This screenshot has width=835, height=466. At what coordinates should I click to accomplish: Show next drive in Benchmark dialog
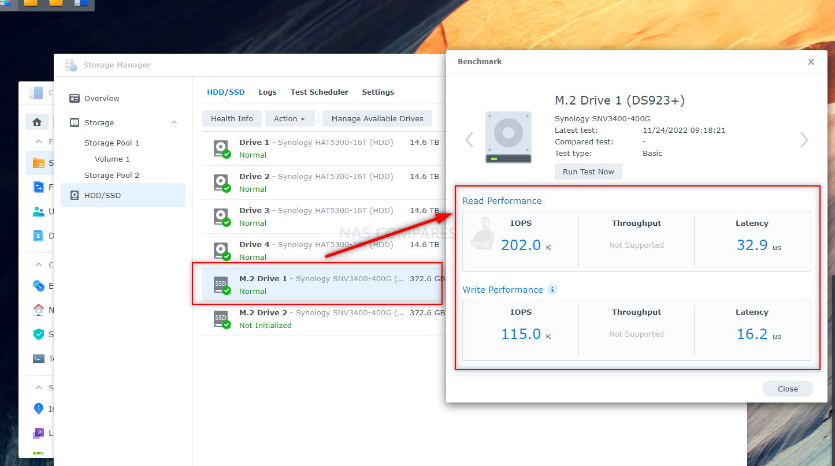pos(804,139)
